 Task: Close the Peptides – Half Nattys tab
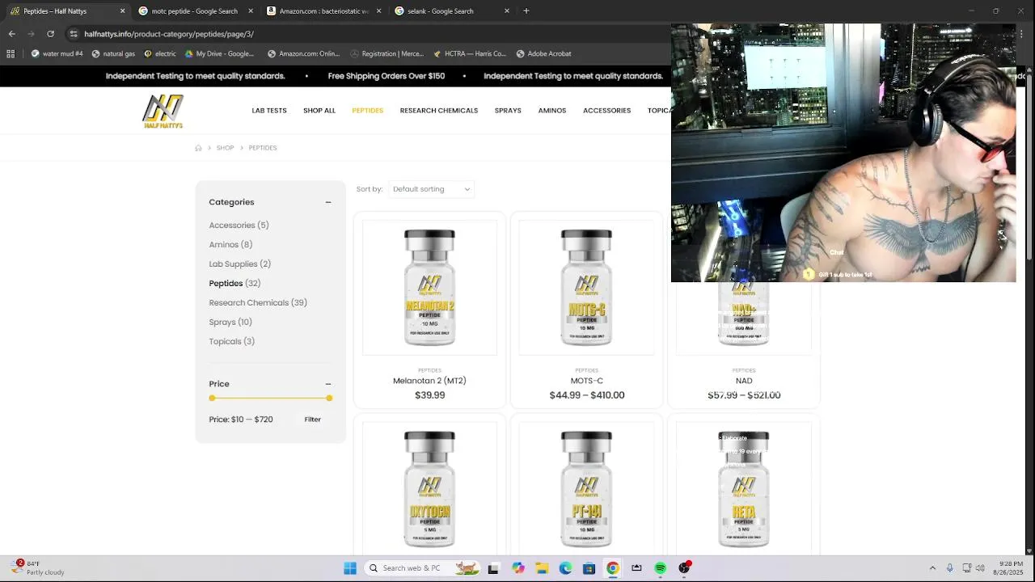point(123,11)
